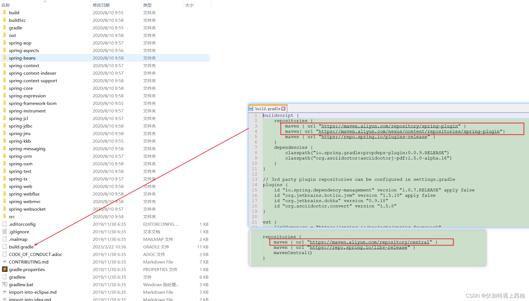Click the src folder icon
Image resolution: width=529 pixels, height=301 pixels.
click(x=4, y=217)
